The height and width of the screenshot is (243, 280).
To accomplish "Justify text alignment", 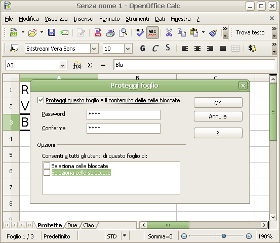I will point(223,49).
